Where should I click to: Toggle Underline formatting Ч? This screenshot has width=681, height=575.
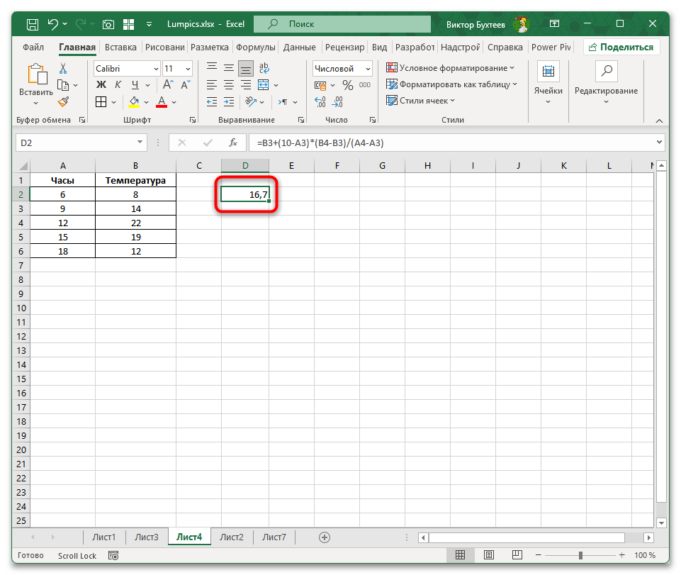(x=135, y=85)
